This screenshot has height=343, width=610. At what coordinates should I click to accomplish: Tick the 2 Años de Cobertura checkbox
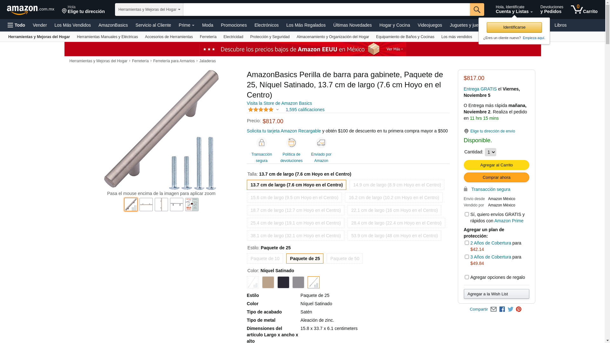pyautogui.click(x=467, y=243)
